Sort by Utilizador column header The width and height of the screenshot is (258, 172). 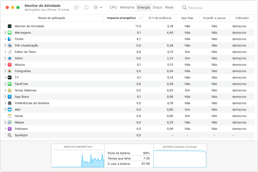pos(242,18)
